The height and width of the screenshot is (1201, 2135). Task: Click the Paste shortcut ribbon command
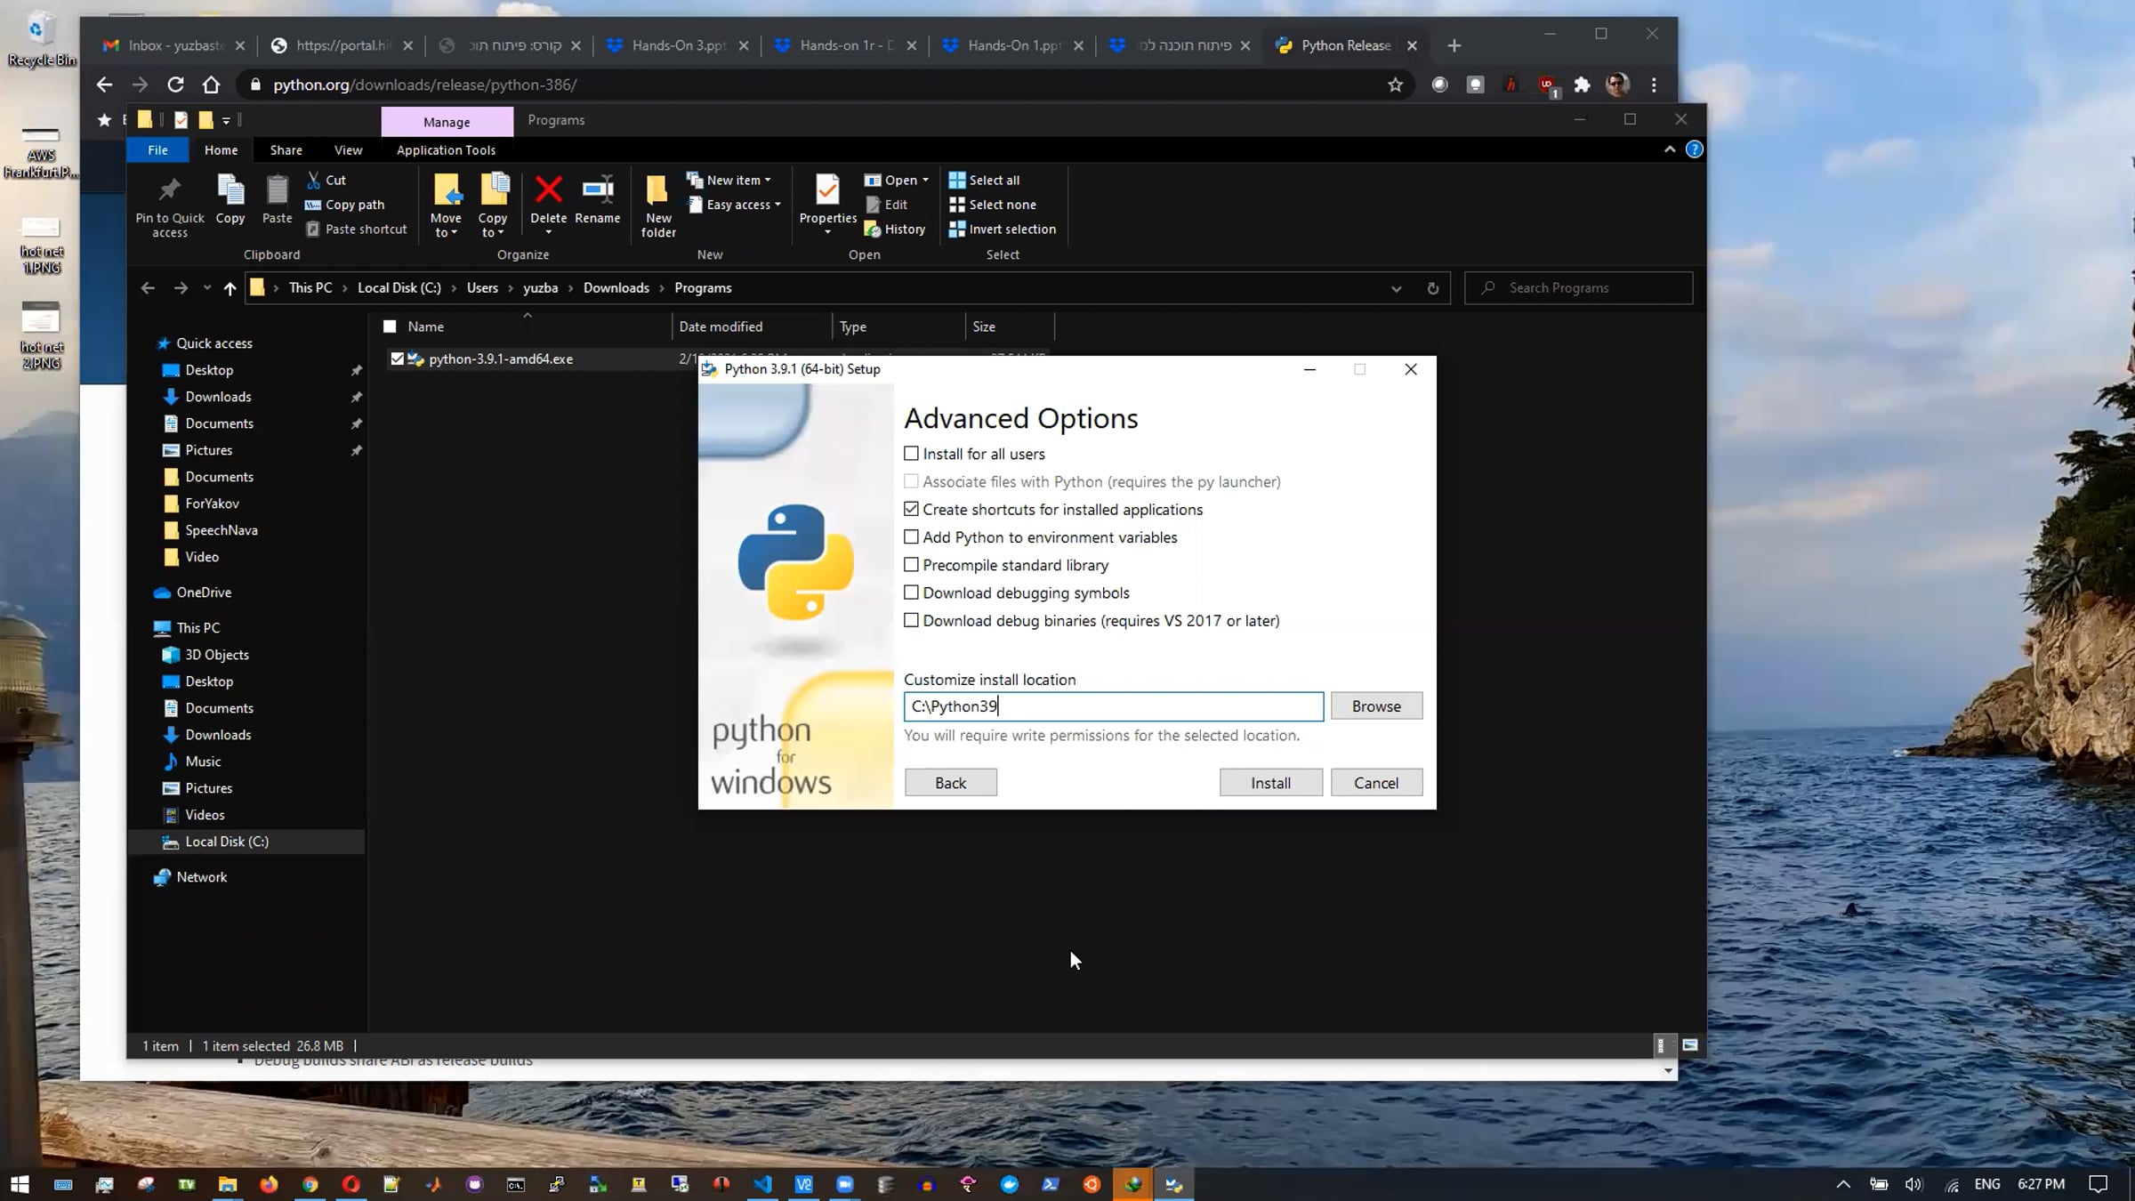click(x=356, y=229)
